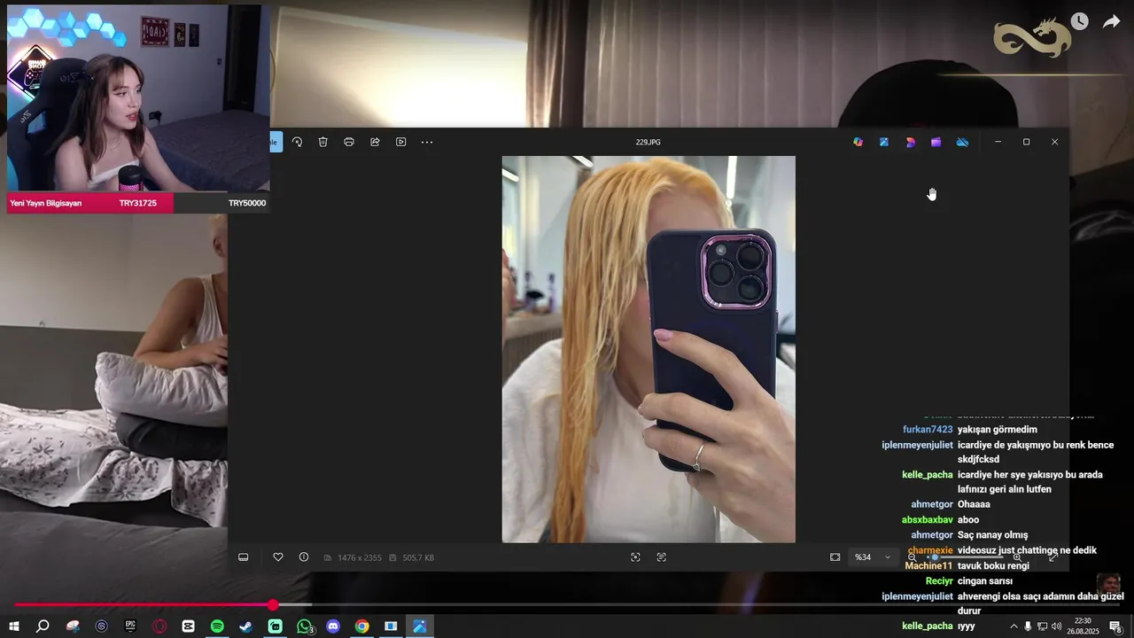Click the scan text icon in bottom bar
This screenshot has width=1134, height=638.
coord(662,557)
